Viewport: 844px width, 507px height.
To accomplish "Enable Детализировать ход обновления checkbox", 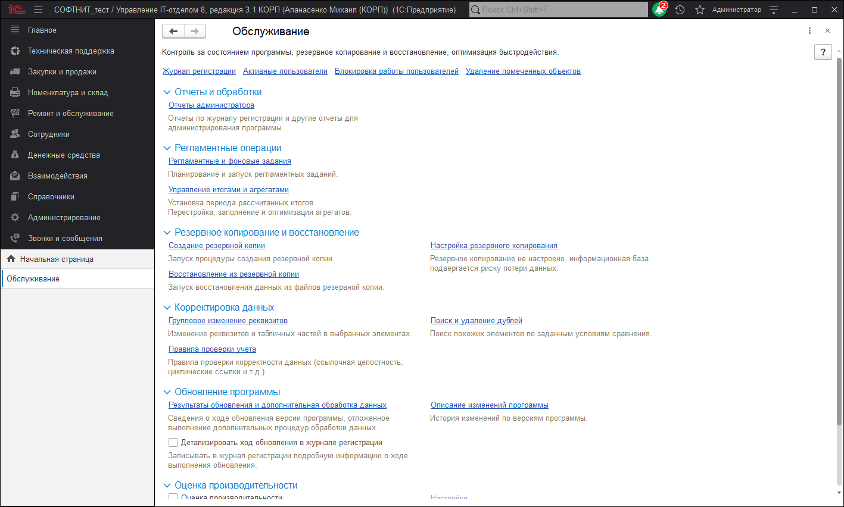I will 173,443.
